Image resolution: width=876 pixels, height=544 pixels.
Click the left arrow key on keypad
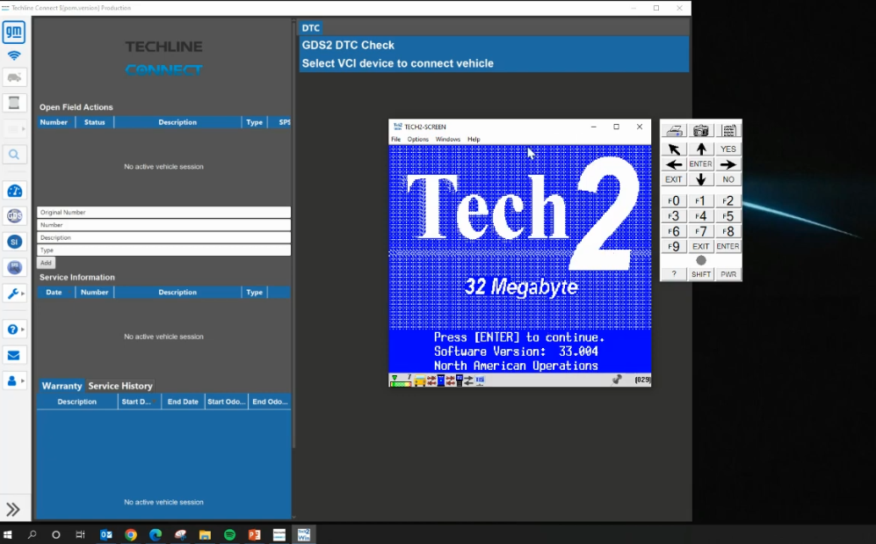coord(674,164)
